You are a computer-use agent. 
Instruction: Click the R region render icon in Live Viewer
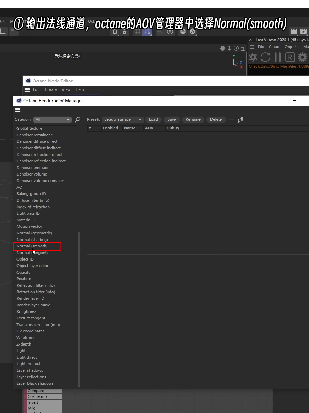pos(290,57)
